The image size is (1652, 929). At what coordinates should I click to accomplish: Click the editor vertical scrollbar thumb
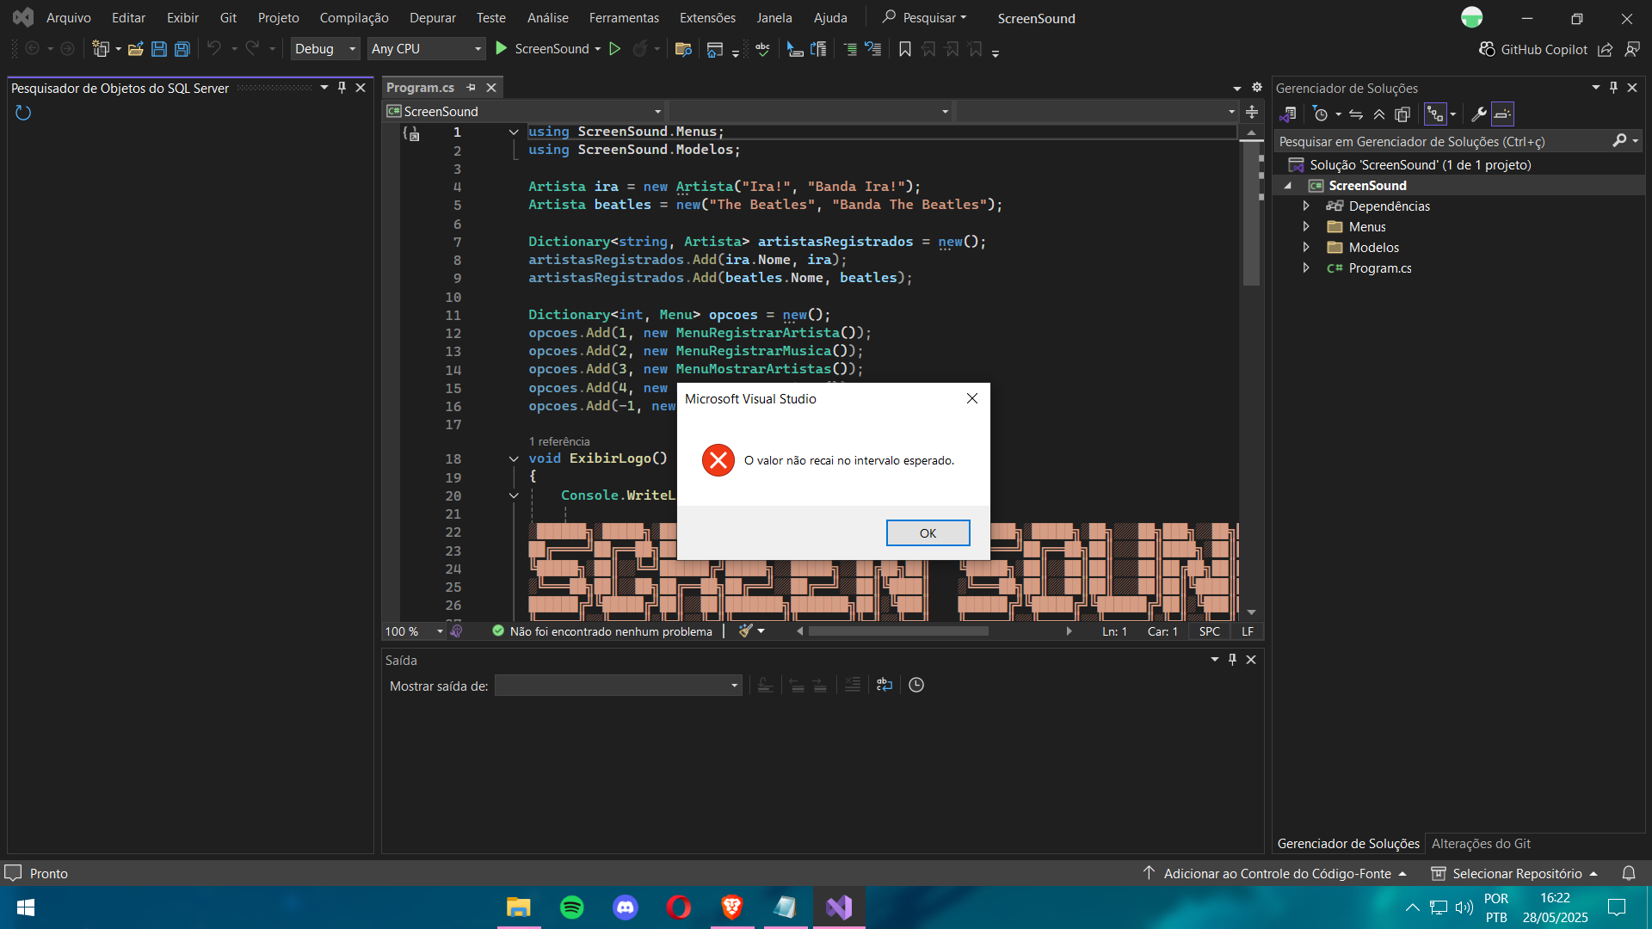(x=1251, y=215)
